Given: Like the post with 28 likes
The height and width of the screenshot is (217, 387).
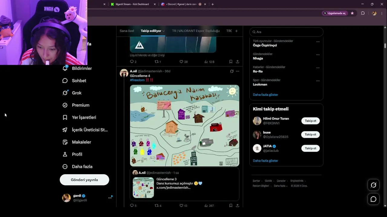Looking at the screenshot, I should click(181, 61).
